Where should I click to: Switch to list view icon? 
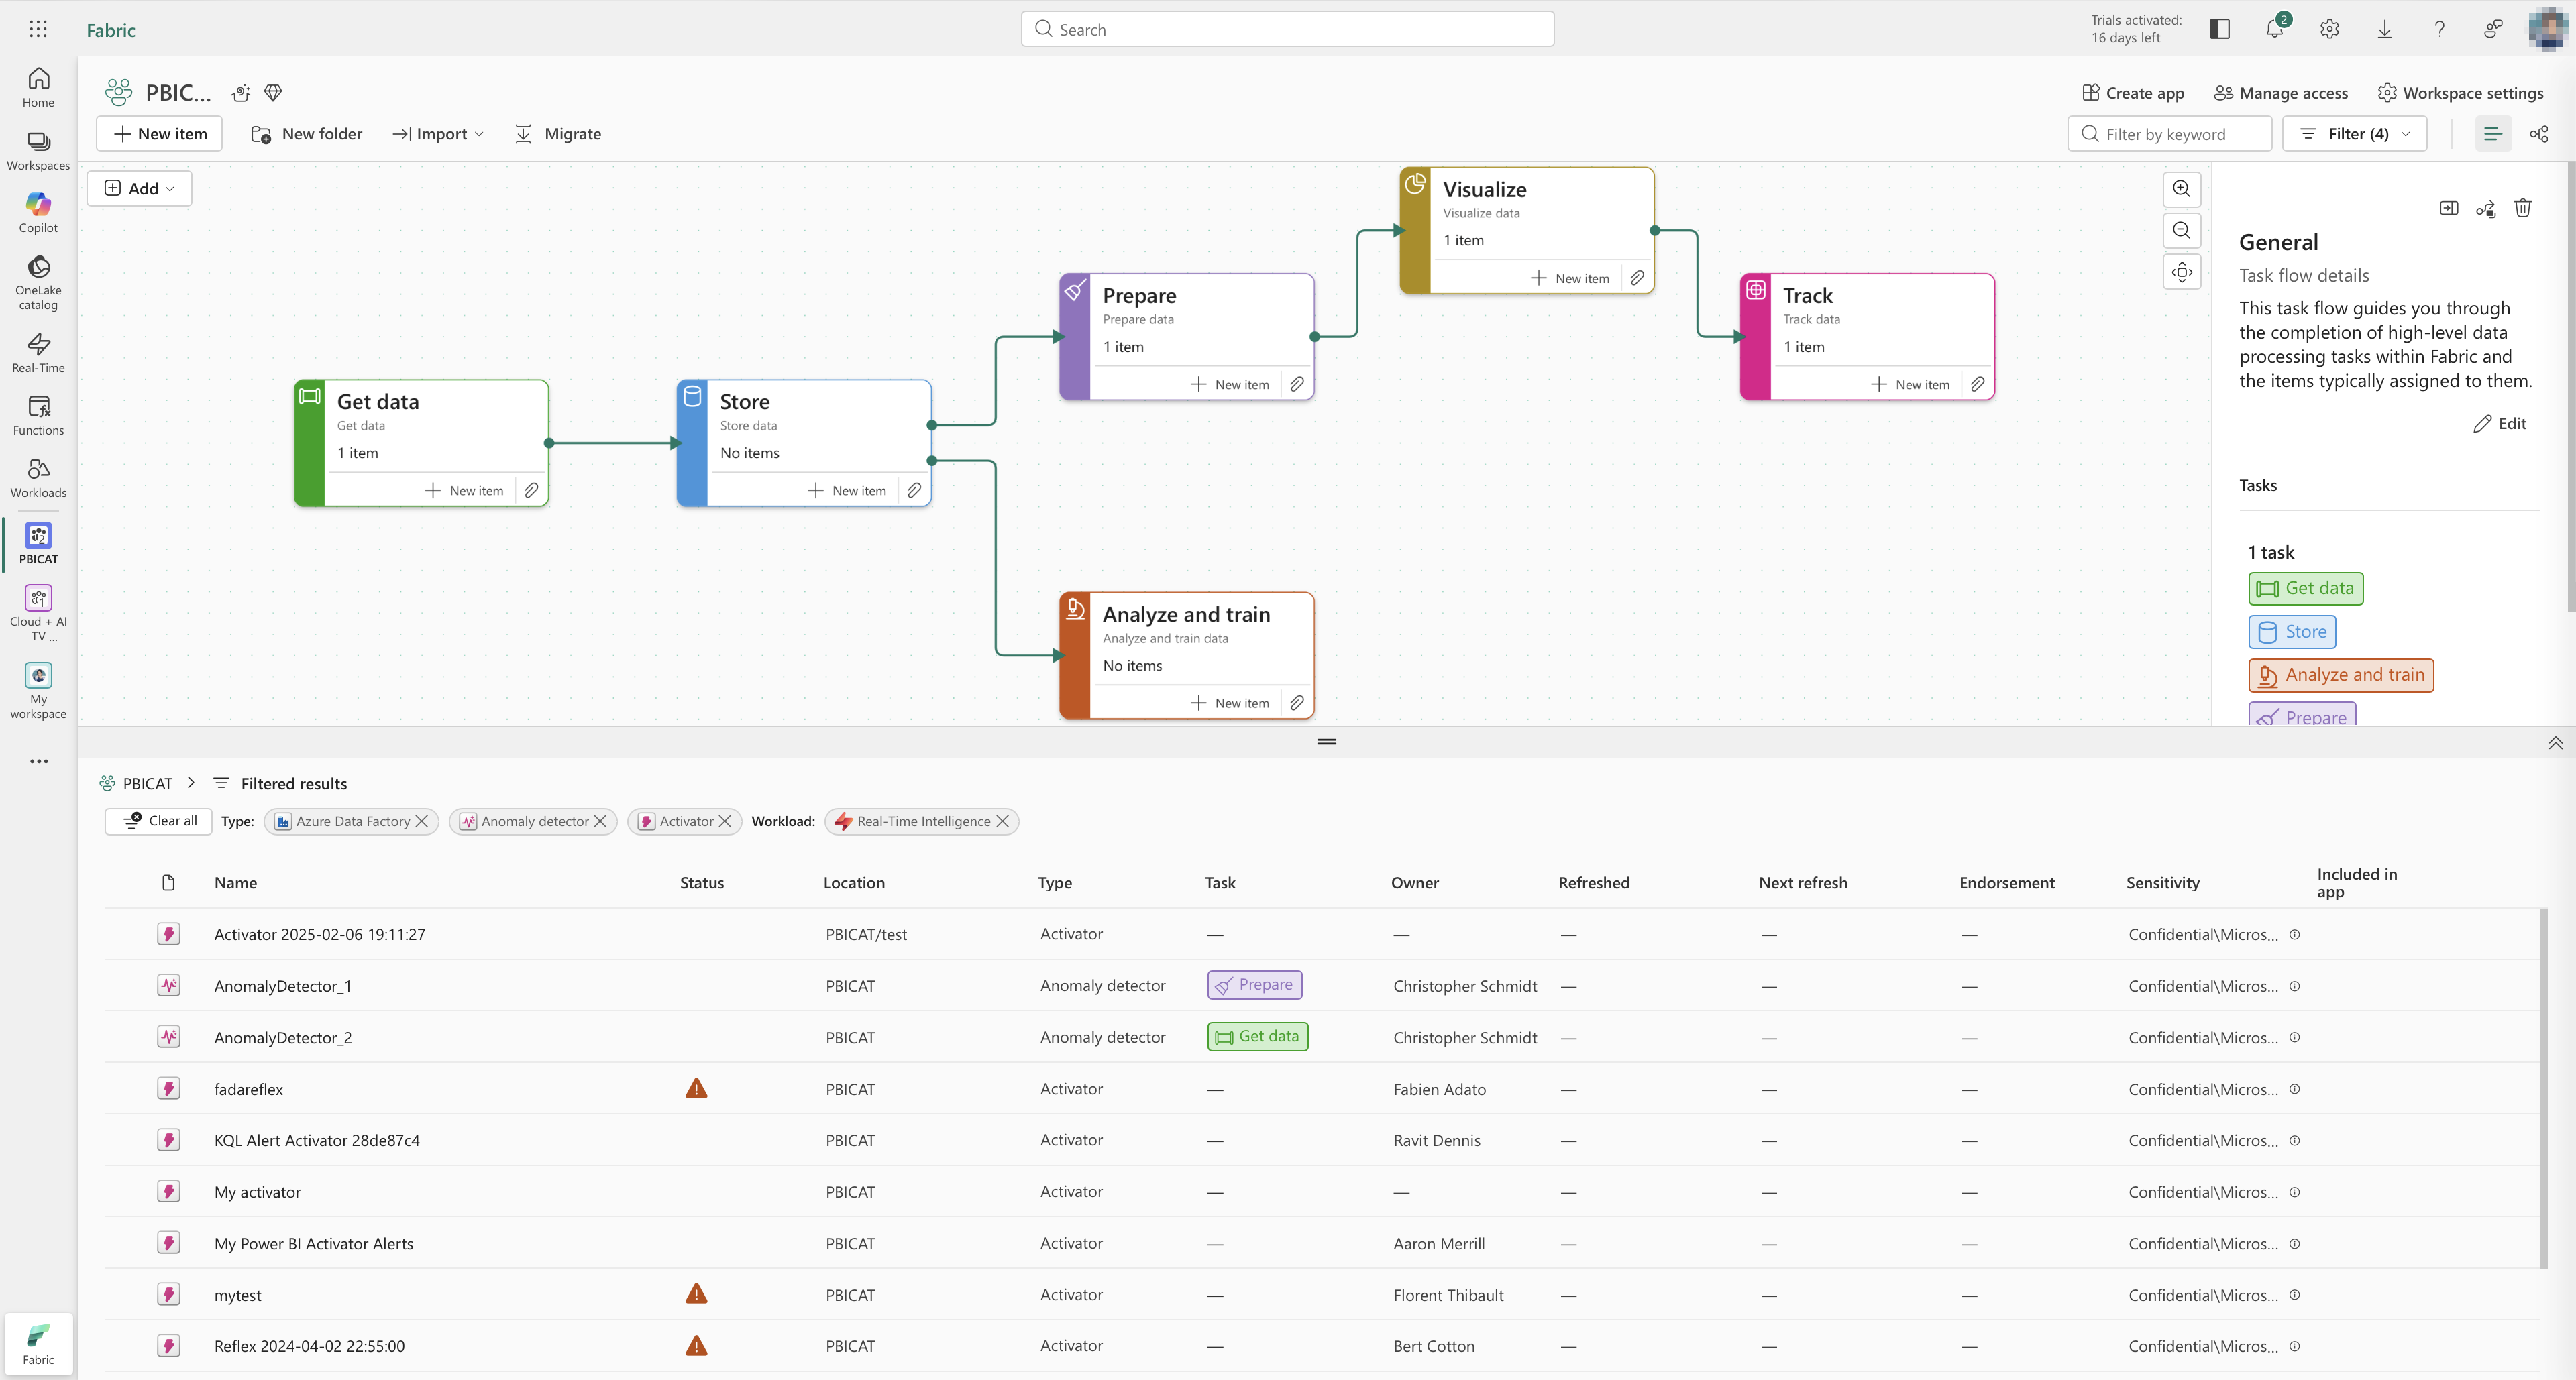point(2492,134)
